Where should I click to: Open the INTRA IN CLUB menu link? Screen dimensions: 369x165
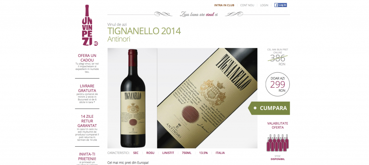coord(224,5)
